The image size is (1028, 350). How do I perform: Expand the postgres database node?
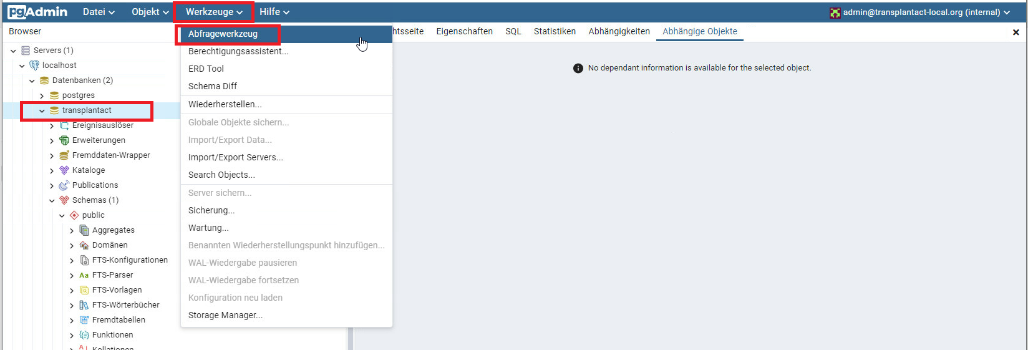pyautogui.click(x=42, y=95)
